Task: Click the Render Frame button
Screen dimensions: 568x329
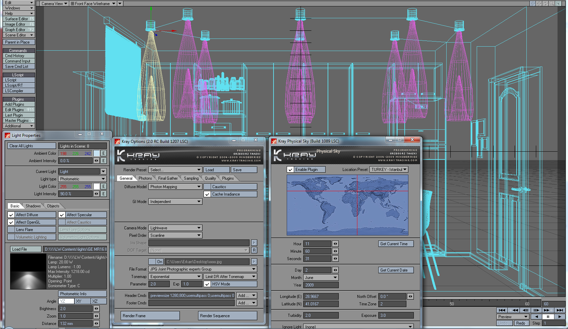Action: 150,316
